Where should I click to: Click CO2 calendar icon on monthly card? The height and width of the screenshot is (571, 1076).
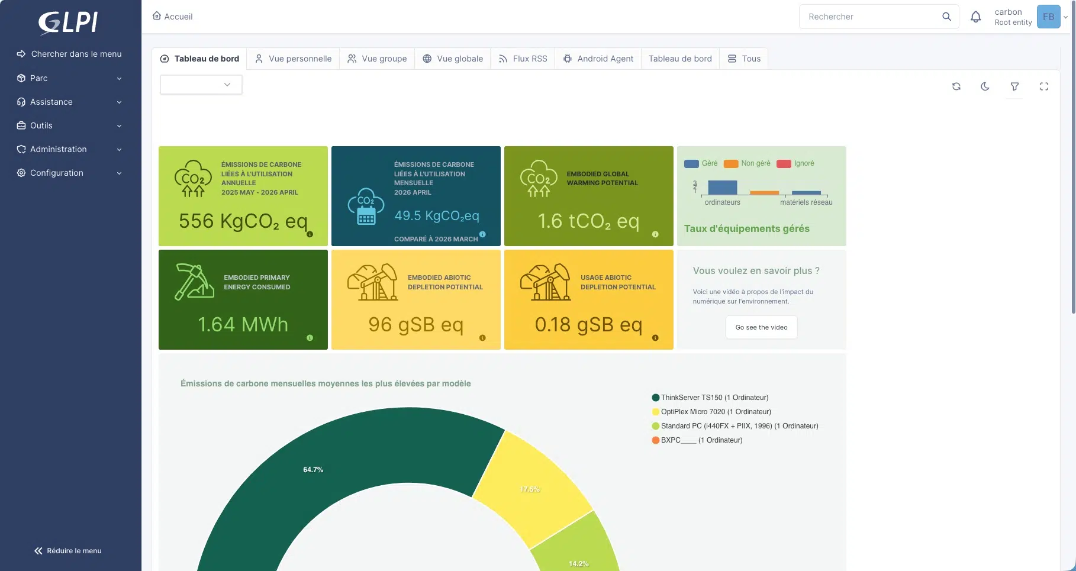366,207
